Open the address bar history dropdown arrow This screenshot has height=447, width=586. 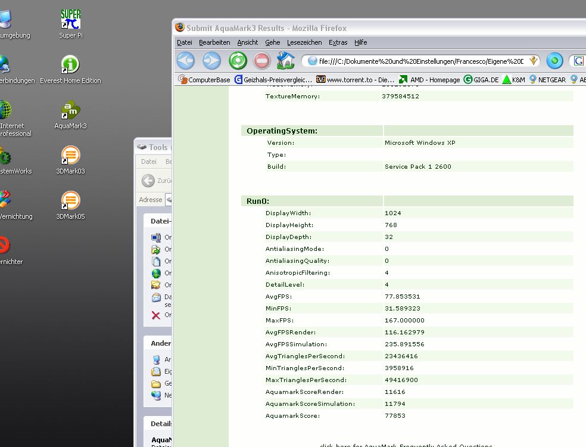tap(534, 61)
